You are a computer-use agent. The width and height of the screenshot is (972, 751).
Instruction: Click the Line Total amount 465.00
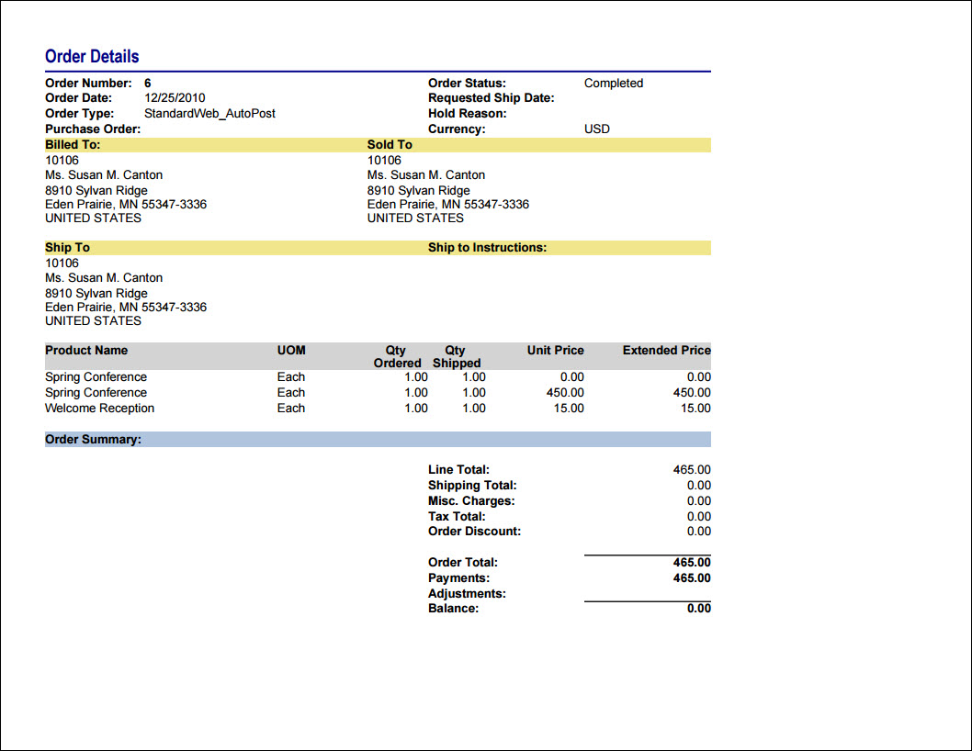pos(692,470)
